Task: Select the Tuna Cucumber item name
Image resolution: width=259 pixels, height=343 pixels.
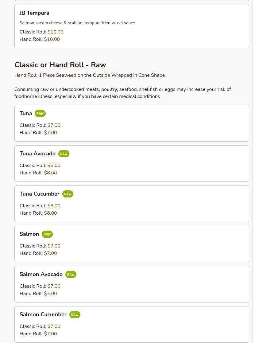Action: (x=39, y=194)
